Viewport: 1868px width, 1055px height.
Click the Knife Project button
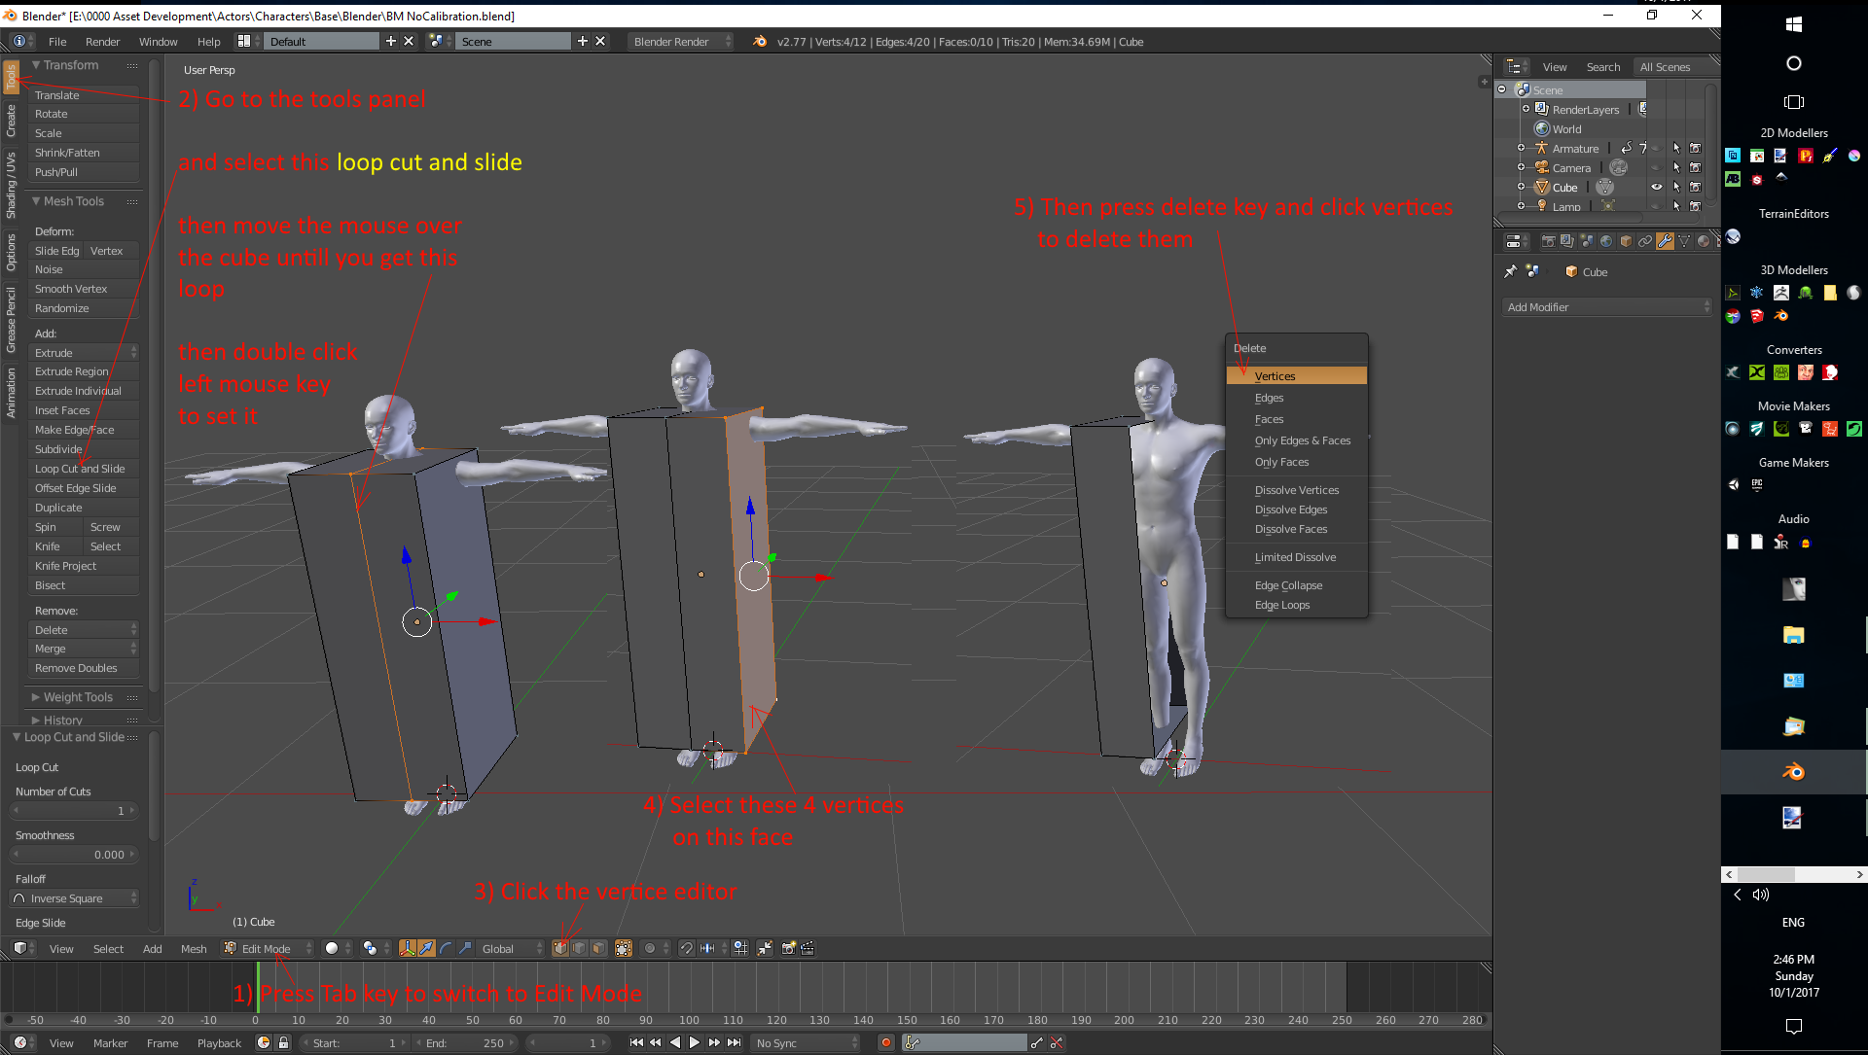pyautogui.click(x=84, y=566)
